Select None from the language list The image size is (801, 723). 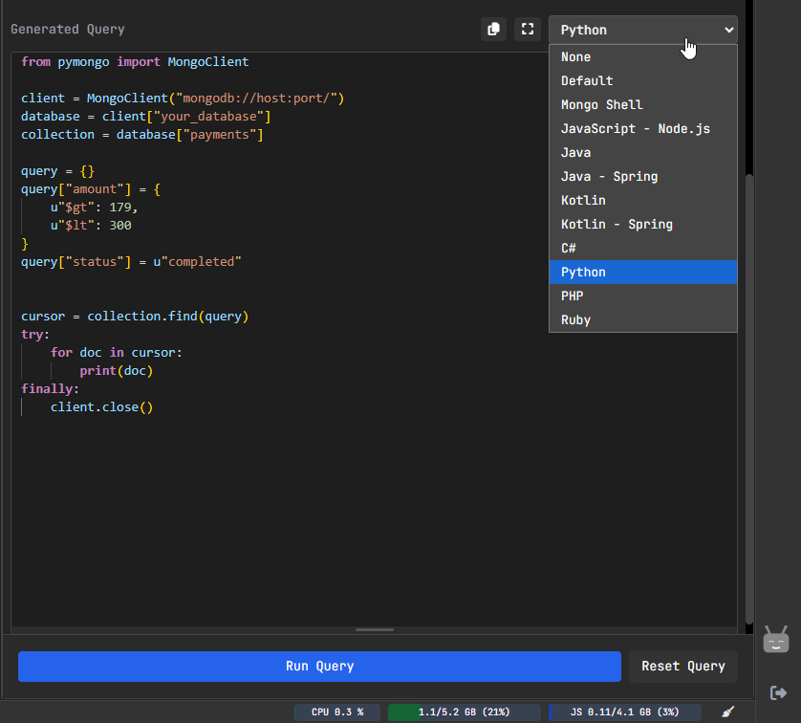pos(642,56)
